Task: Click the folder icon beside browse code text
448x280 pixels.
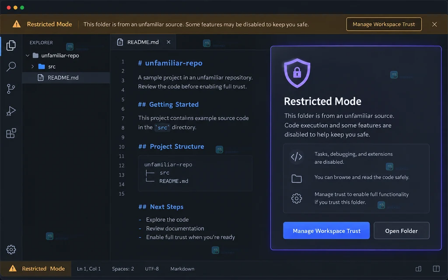Action: tap(296, 178)
